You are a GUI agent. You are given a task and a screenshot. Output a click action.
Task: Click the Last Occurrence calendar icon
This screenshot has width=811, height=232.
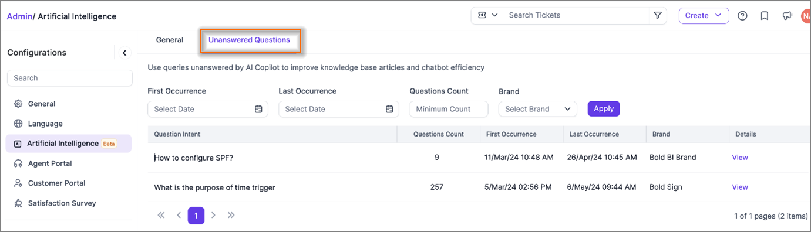[x=389, y=109]
